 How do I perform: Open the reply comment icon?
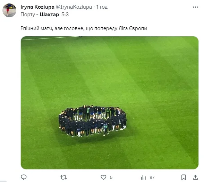[24, 177]
